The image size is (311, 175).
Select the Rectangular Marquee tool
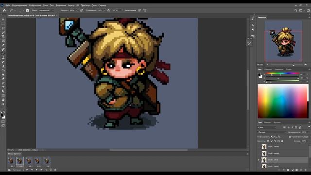[3, 24]
